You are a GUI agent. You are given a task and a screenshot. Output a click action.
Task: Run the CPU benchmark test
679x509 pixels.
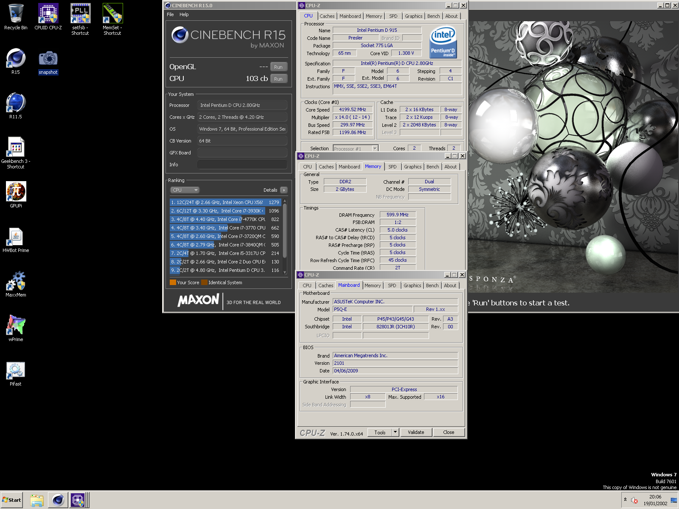point(278,79)
